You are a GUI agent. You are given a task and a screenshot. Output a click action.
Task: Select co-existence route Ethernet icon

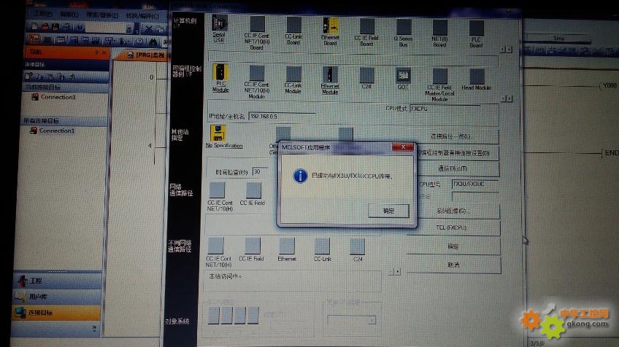point(287,246)
